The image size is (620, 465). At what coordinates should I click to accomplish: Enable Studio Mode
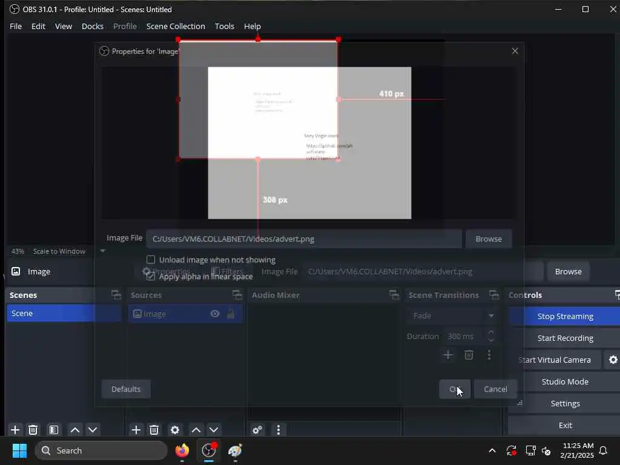point(565,381)
